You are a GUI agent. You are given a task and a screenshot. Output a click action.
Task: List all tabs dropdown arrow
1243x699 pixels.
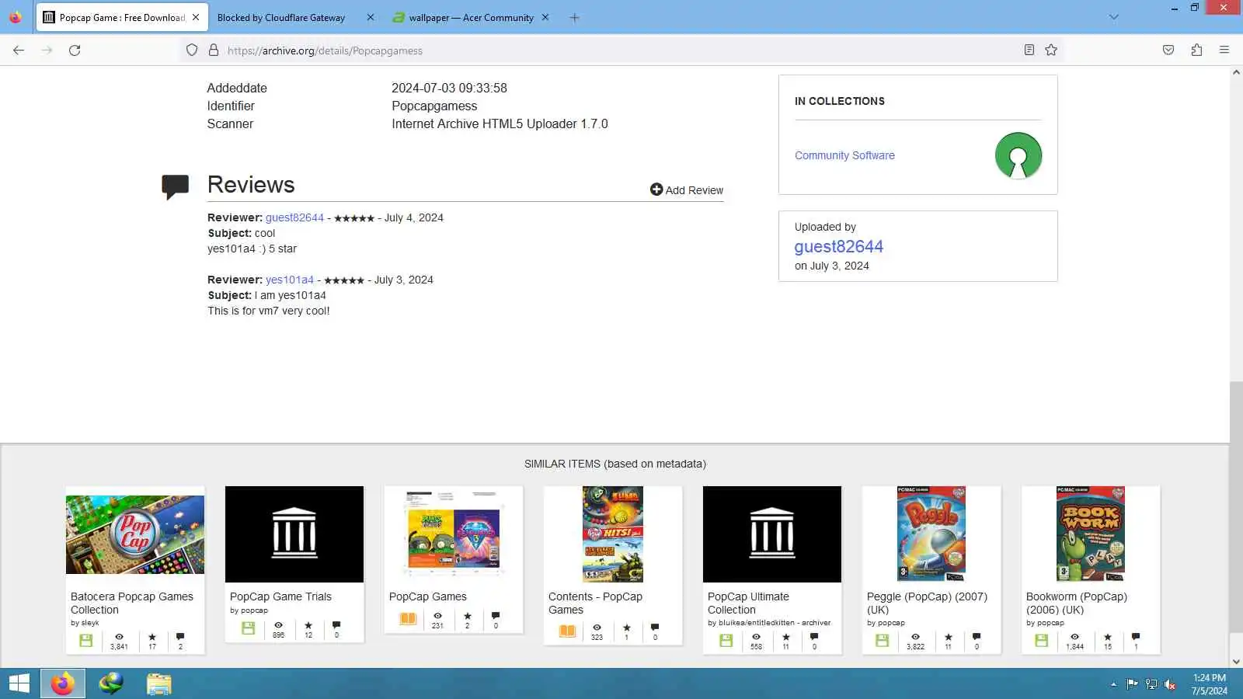(x=1113, y=17)
